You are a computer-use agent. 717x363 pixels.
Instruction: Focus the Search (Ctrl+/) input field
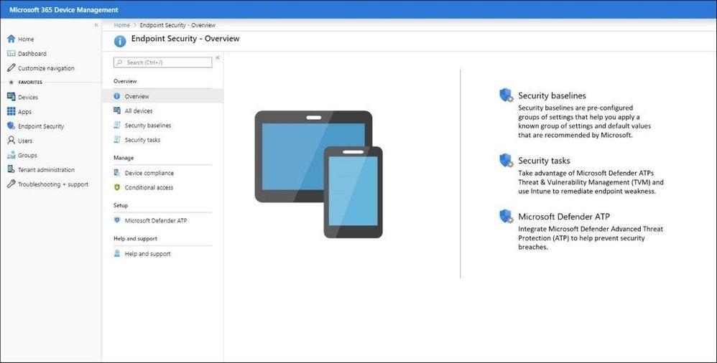163,62
